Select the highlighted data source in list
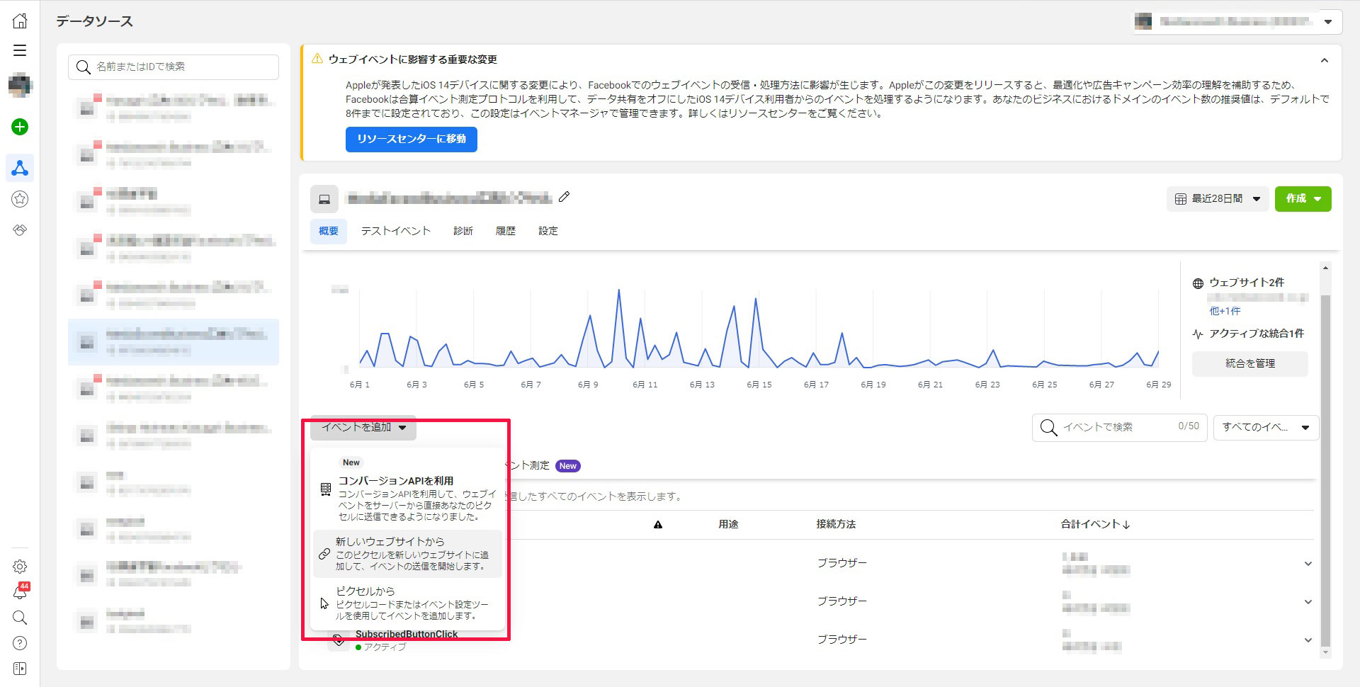Screen dimensions: 1360x687 [174, 342]
